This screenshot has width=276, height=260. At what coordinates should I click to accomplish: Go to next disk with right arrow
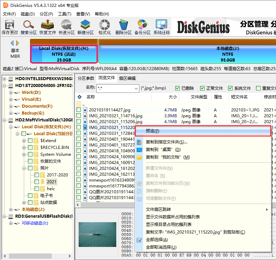click(18, 43)
